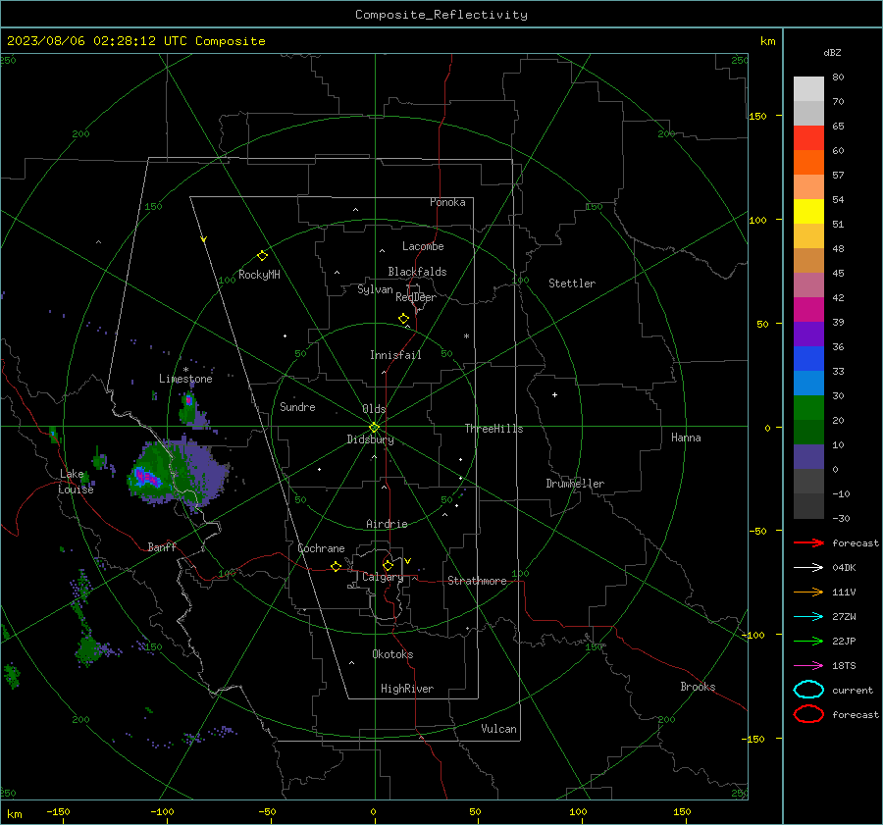Click the dBZ legend heading
The image size is (883, 825).
(x=832, y=53)
